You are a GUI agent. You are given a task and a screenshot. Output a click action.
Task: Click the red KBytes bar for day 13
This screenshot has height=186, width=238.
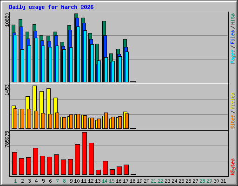coord(98,173)
